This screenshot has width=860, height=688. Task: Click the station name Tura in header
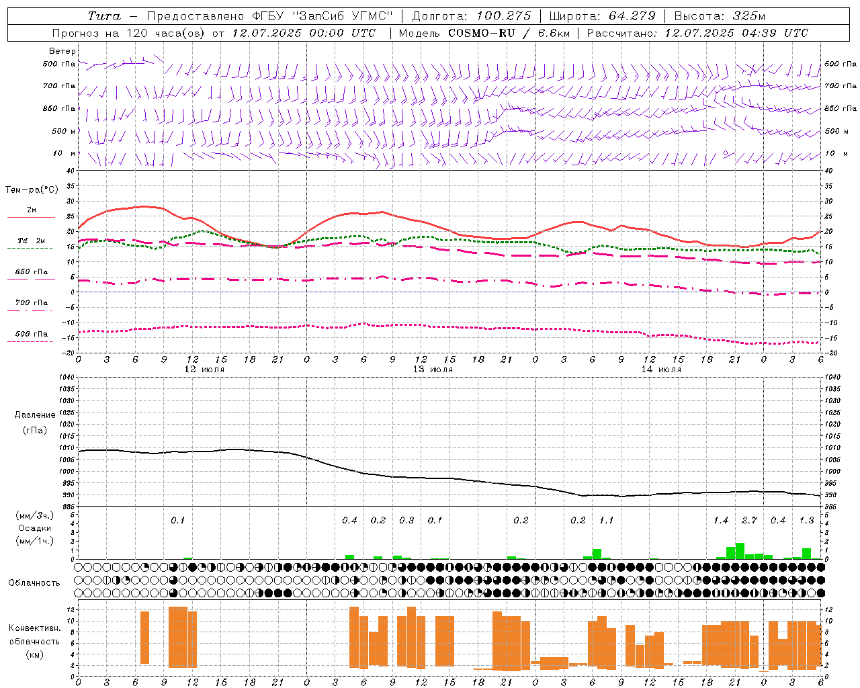[x=104, y=16]
